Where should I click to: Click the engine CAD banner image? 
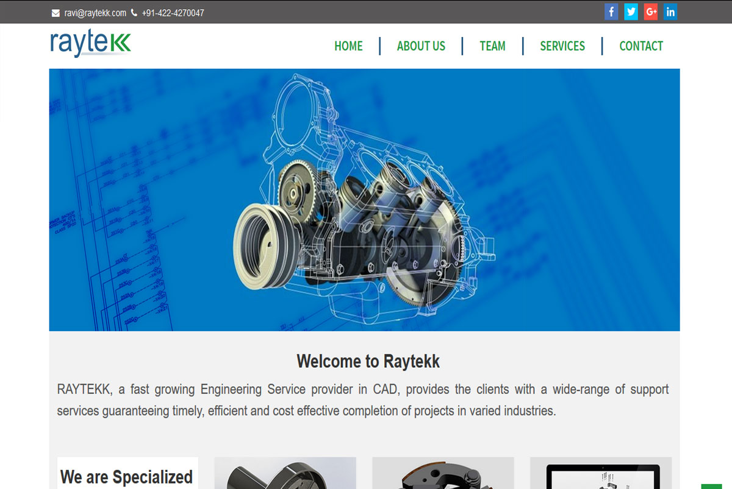pyautogui.click(x=364, y=200)
